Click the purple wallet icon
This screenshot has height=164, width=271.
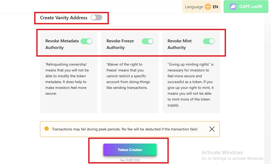click(233, 7)
